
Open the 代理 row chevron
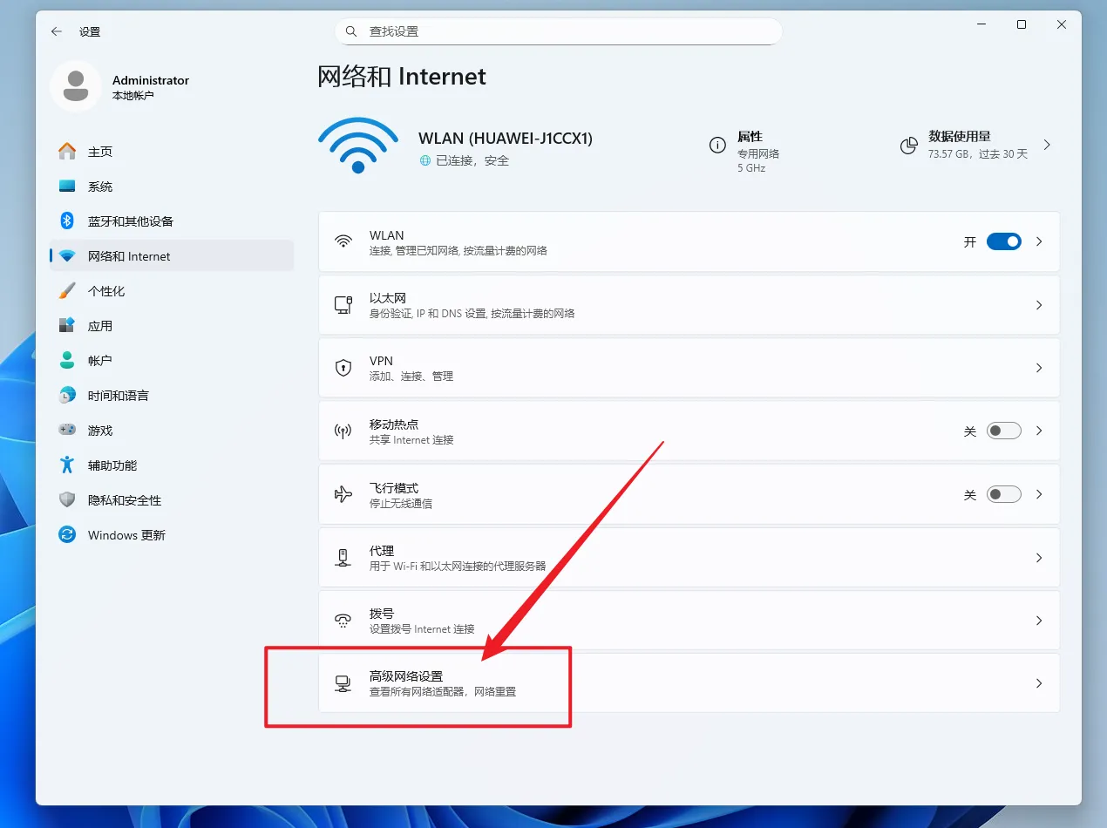pos(1039,557)
